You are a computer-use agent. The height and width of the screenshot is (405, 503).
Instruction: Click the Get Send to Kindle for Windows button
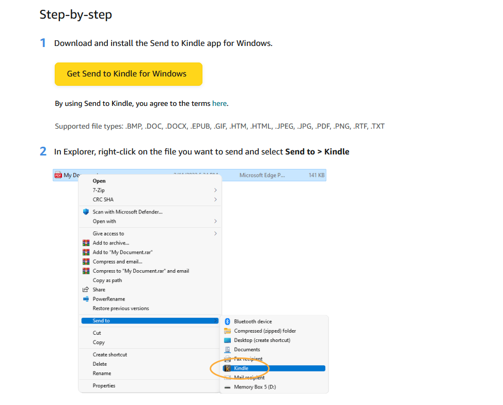click(128, 74)
